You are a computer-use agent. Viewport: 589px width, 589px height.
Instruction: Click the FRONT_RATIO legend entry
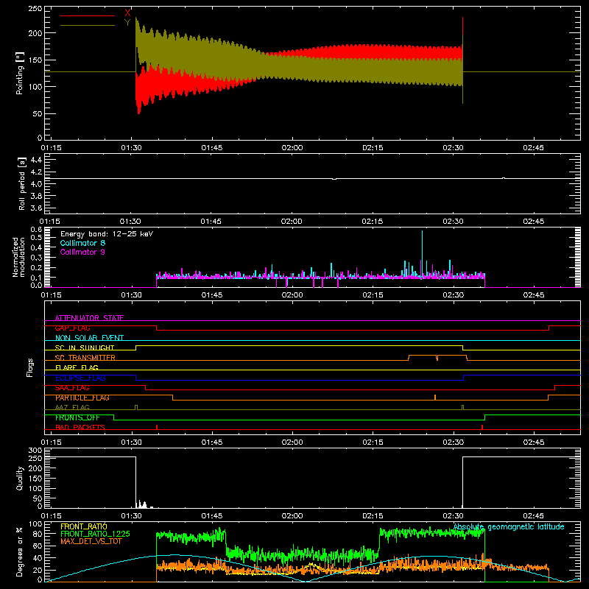click(x=84, y=526)
